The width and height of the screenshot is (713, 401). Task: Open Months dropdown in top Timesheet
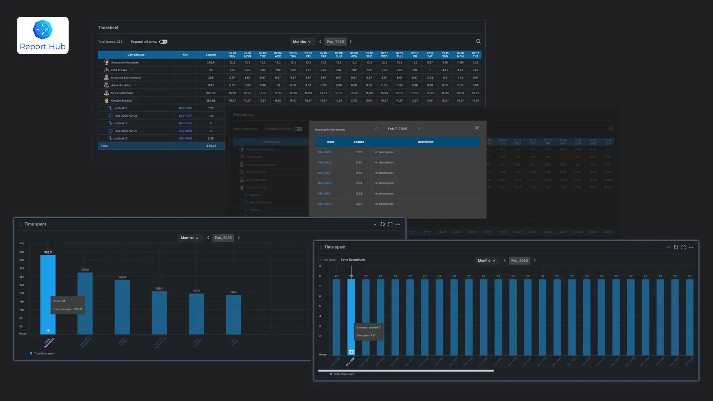[x=302, y=42]
